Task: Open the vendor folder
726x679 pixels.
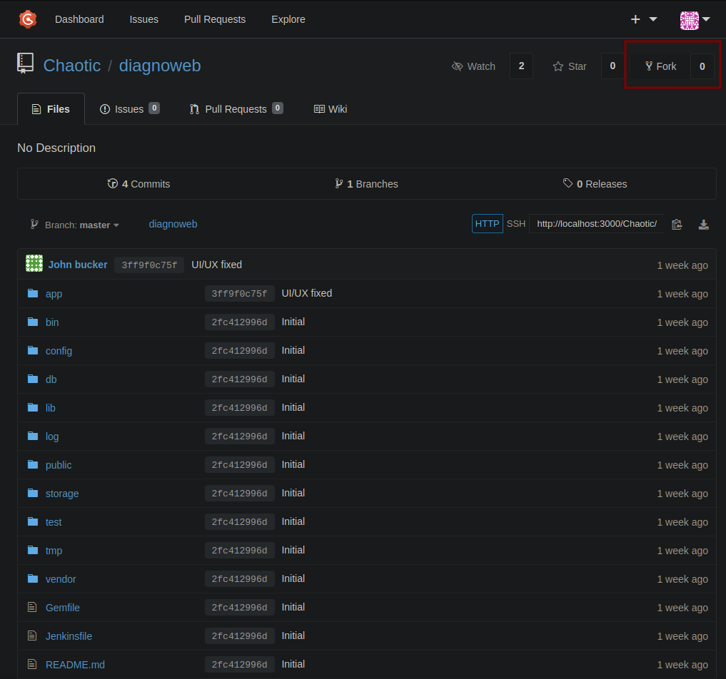Action: pyautogui.click(x=61, y=579)
